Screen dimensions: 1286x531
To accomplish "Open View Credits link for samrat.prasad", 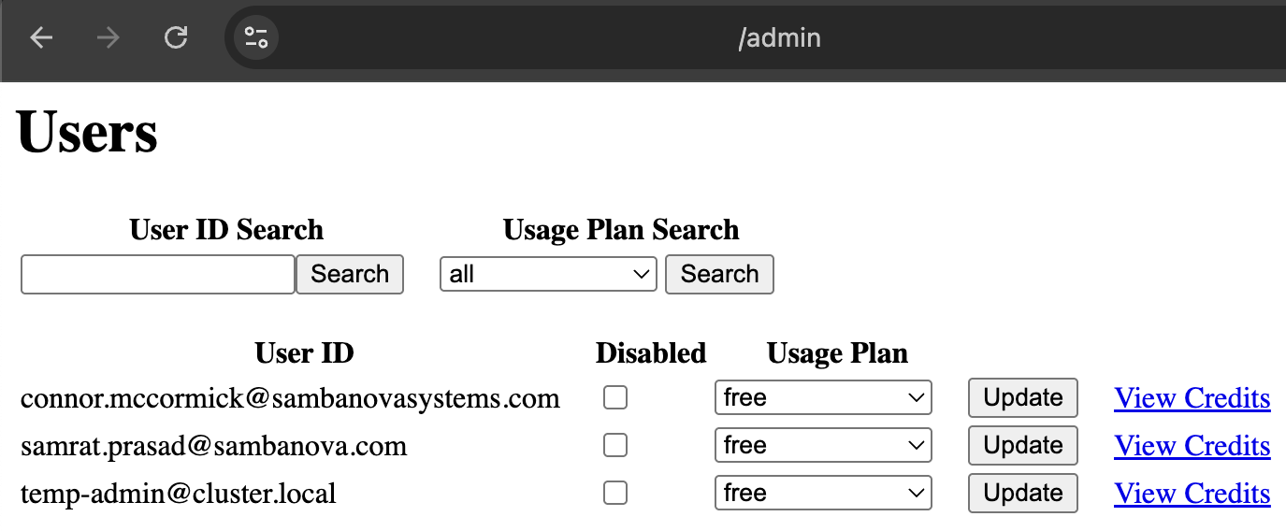I will click(1192, 446).
